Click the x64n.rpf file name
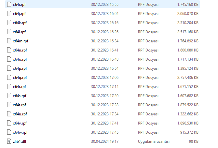218x148 pixels. (20, 50)
